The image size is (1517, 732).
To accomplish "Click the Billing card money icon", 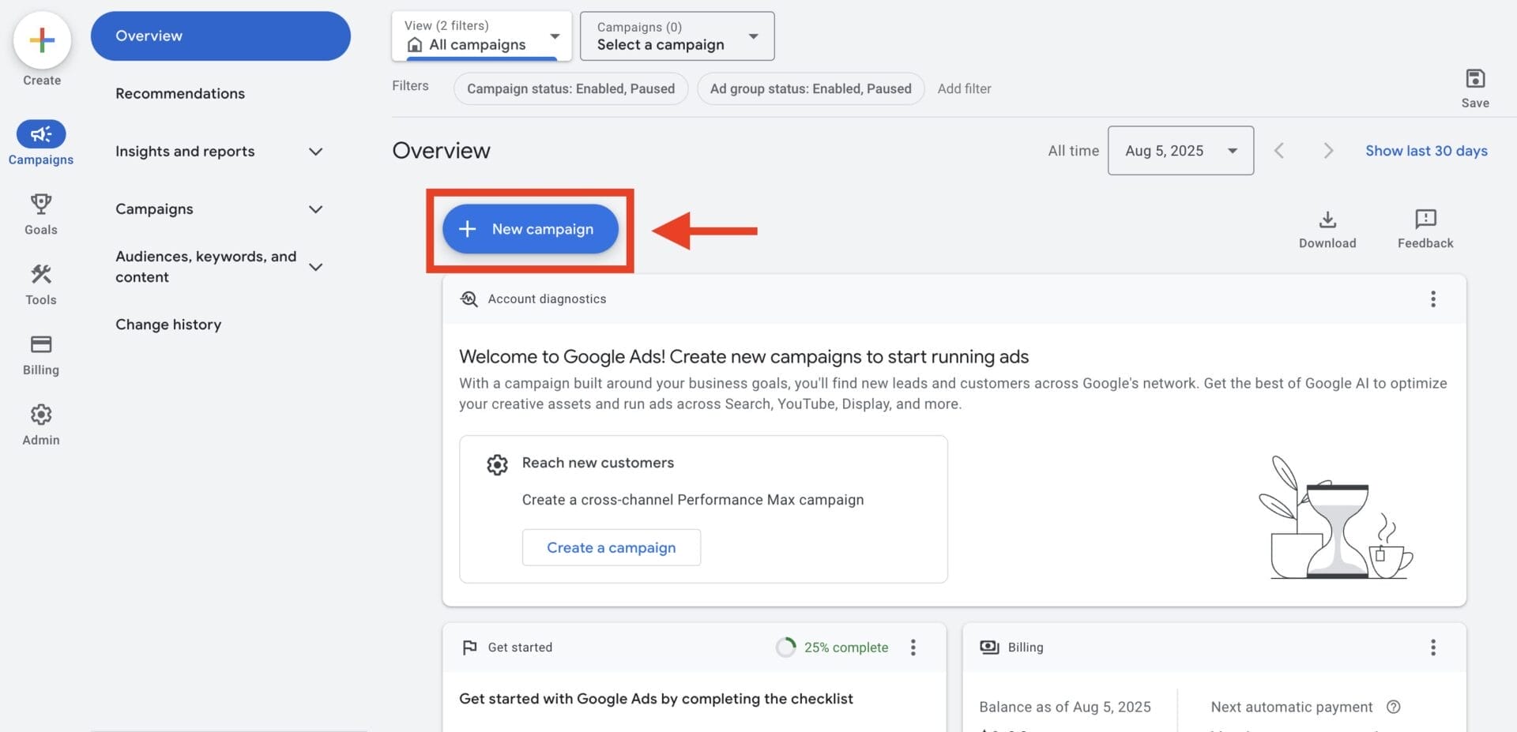I will tap(989, 648).
